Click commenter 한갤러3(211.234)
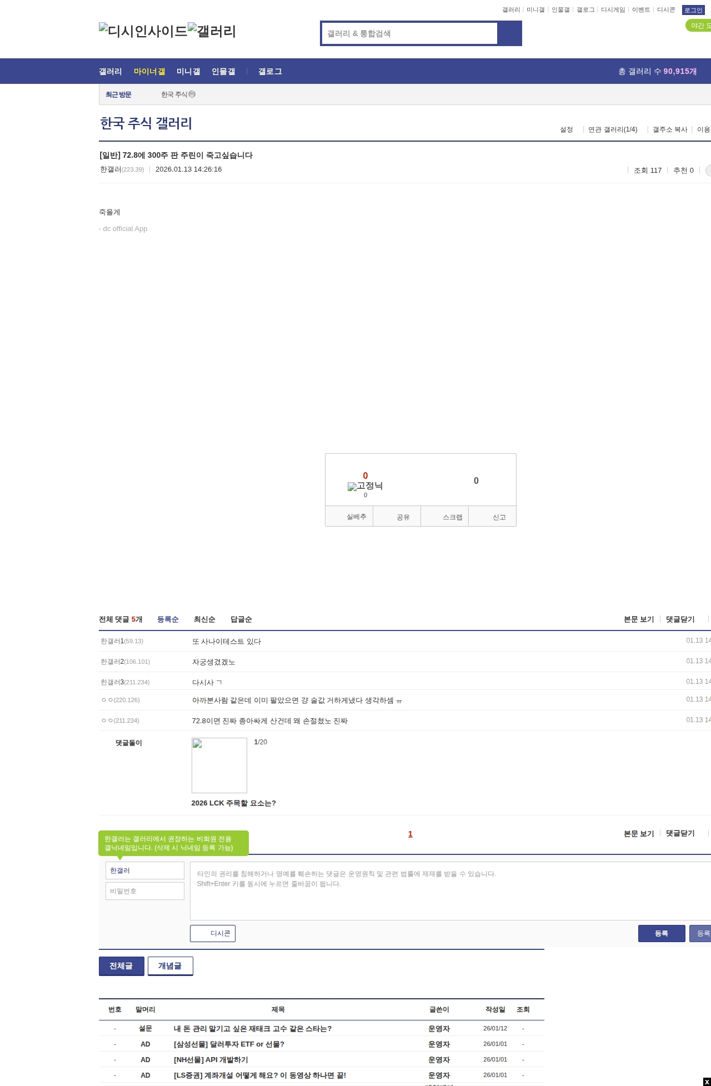This screenshot has height=1086, width=711. tap(125, 682)
